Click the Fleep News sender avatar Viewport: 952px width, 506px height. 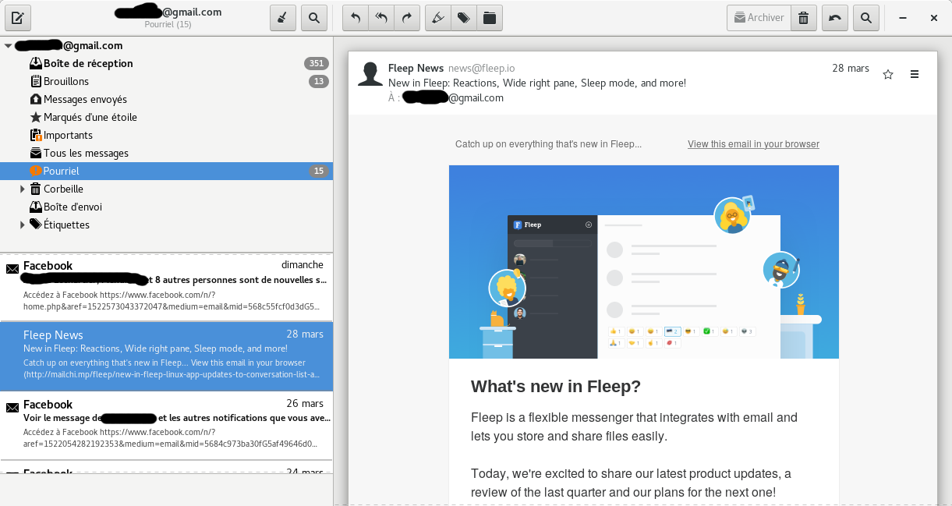(370, 75)
